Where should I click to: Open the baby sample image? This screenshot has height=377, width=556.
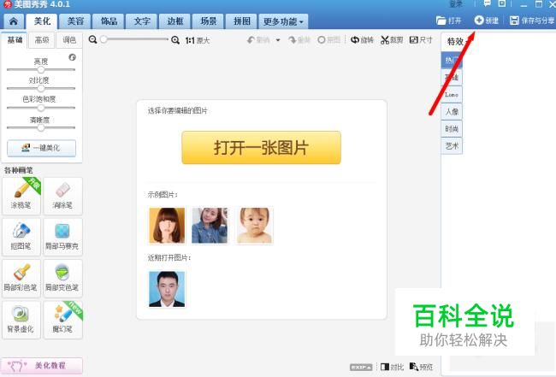pyautogui.click(x=255, y=226)
